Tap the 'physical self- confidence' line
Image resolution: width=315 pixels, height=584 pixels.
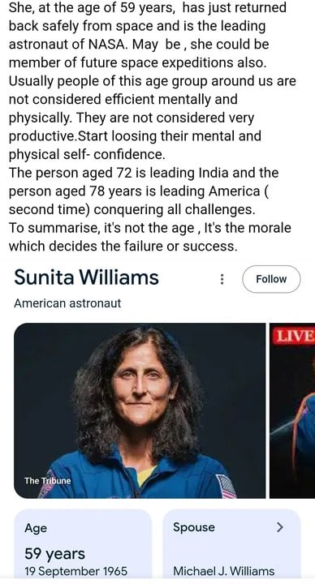tap(87, 154)
